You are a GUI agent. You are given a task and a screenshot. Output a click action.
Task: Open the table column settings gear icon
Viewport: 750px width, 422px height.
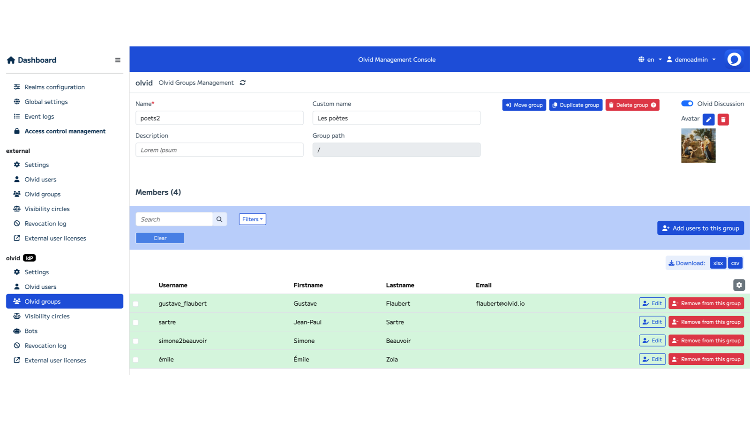(x=739, y=285)
